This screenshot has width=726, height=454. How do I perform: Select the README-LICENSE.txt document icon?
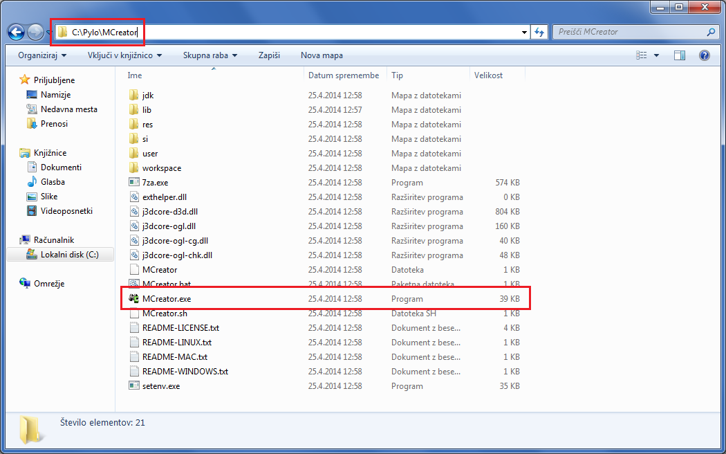pyautogui.click(x=134, y=328)
